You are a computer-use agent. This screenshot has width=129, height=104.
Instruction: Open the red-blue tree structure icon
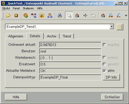34,16
